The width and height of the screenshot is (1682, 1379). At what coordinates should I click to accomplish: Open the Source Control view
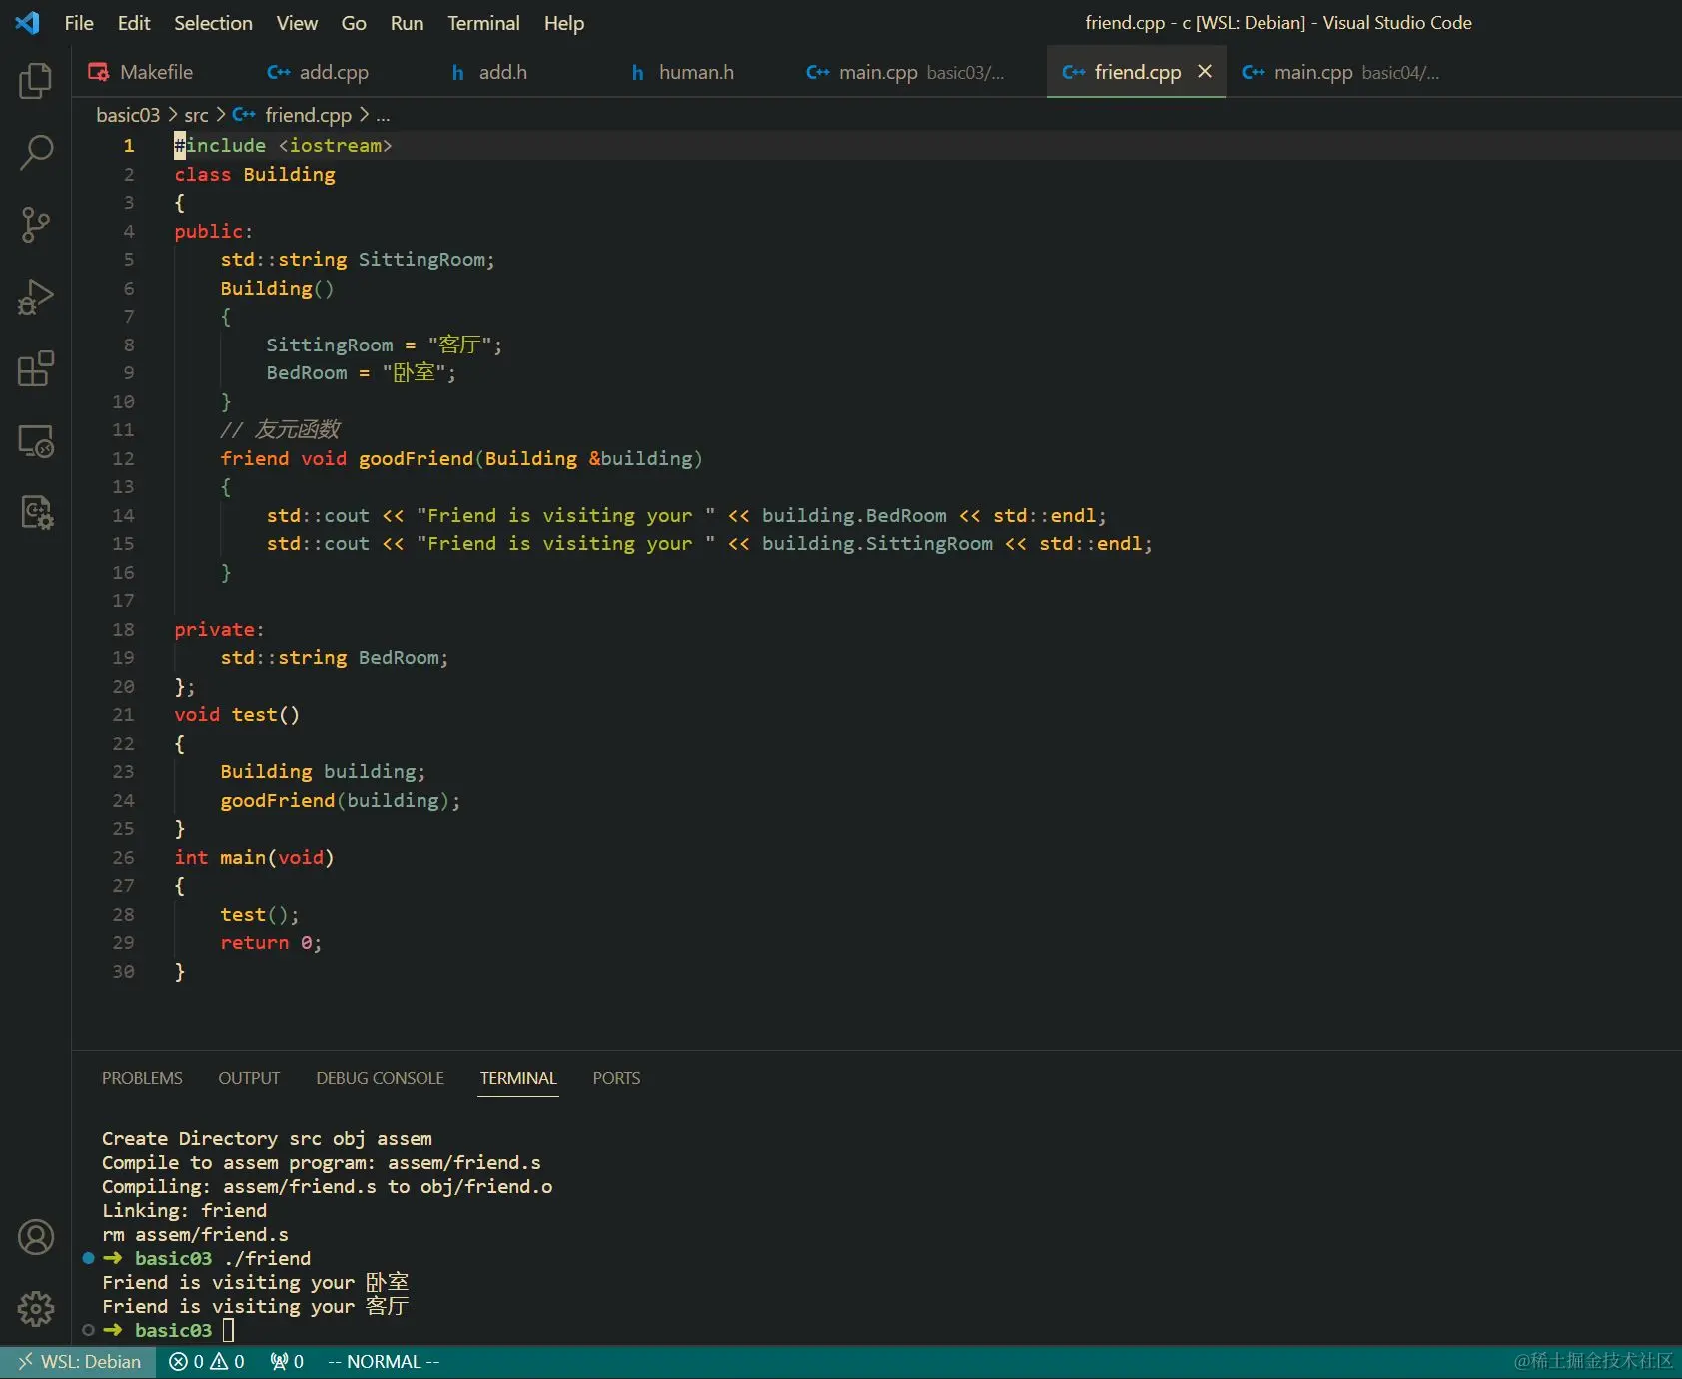[36, 225]
